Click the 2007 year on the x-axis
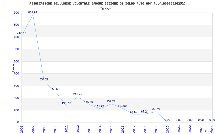This screenshot has width=215, height=134. [33, 129]
